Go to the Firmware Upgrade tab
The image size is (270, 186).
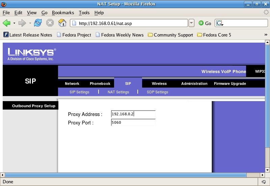(x=230, y=84)
